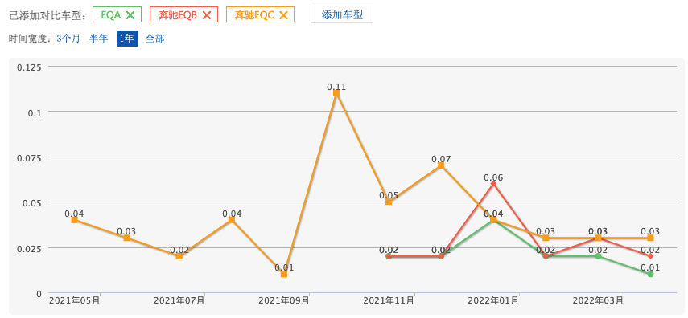
Task: Show 全部 time range data
Action: (154, 39)
